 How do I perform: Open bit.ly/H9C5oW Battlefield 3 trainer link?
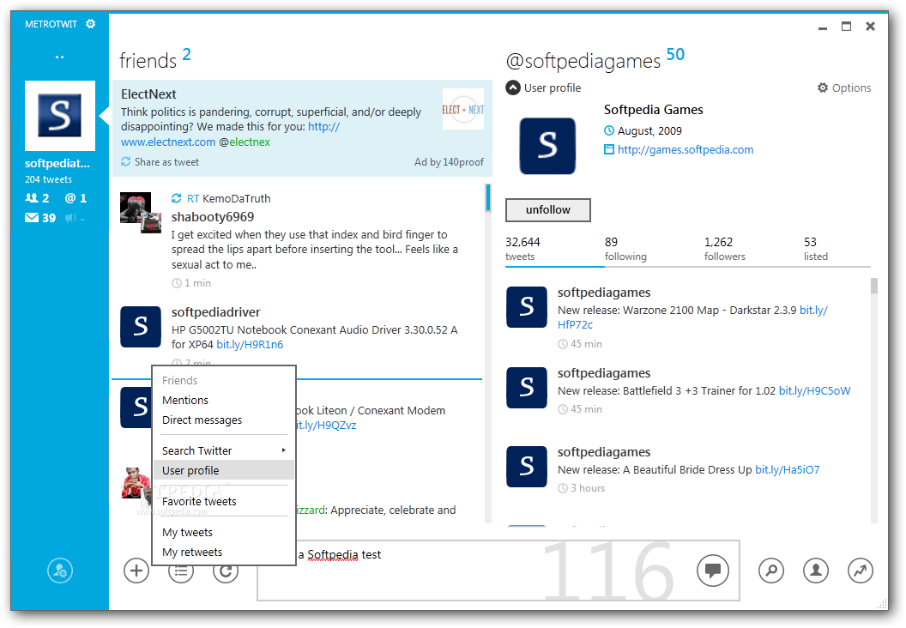point(815,390)
